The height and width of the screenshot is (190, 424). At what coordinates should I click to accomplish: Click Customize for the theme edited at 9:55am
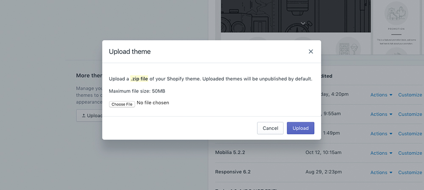pos(410,114)
